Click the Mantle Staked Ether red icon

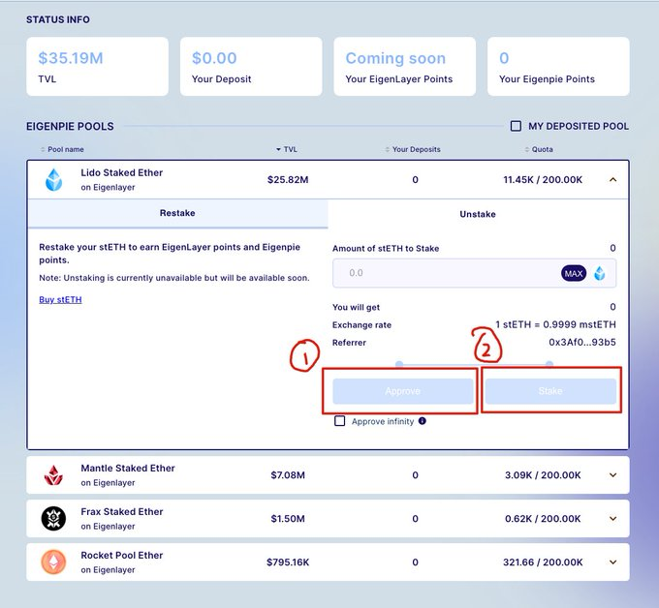tap(53, 475)
